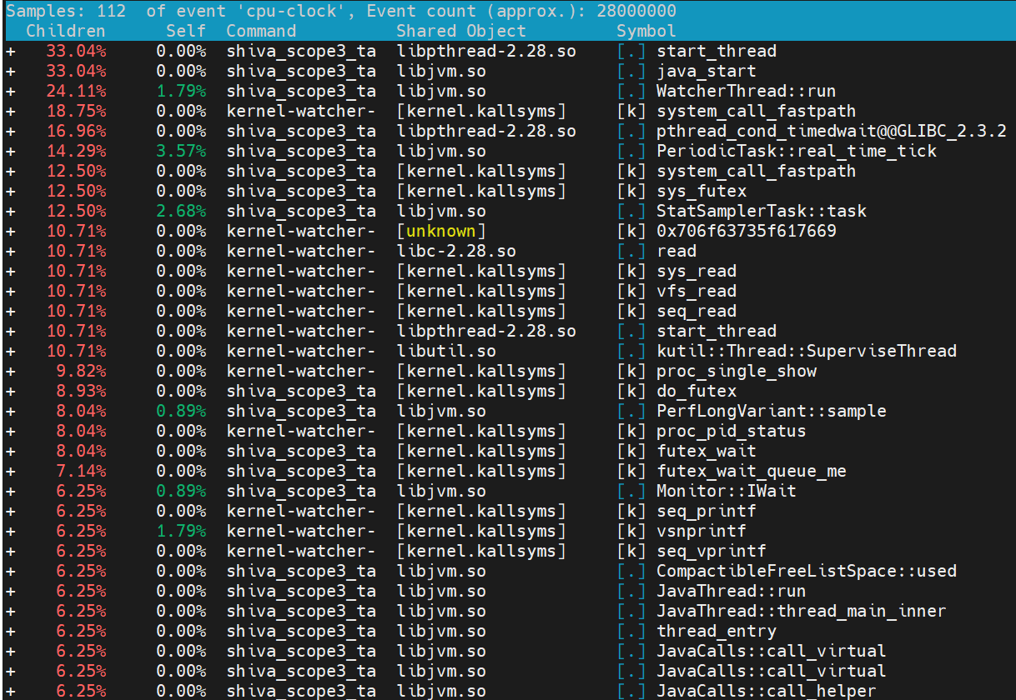The height and width of the screenshot is (700, 1016).
Task: Expand the java_start row with its plus sign
Action: (x=10, y=72)
